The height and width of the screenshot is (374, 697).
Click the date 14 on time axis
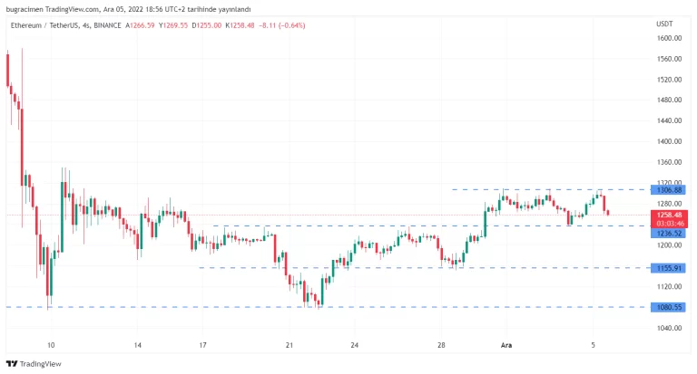click(137, 345)
